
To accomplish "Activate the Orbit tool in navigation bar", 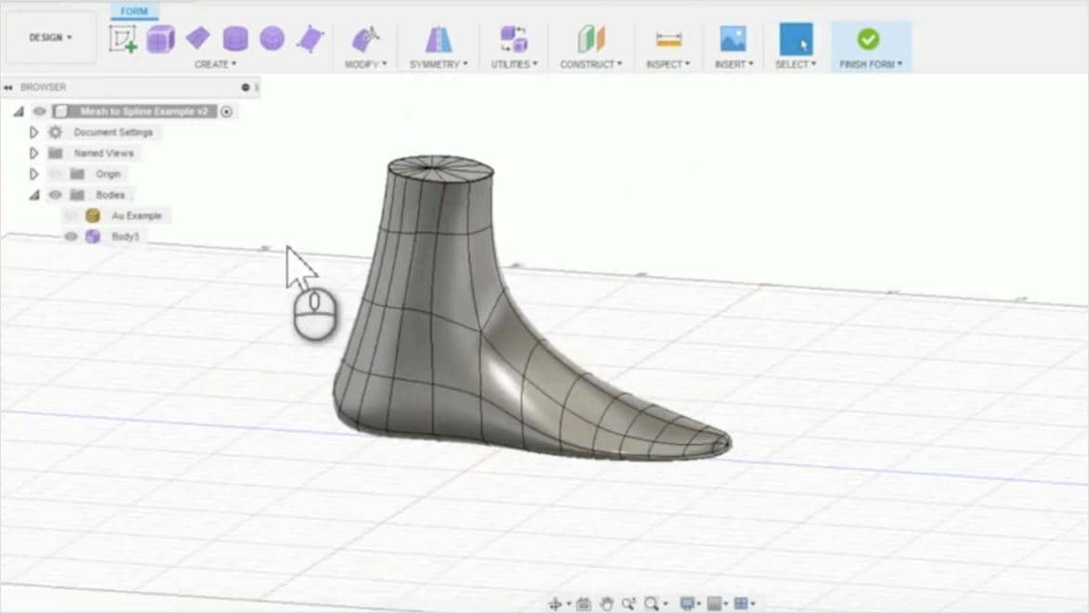I will (556, 602).
